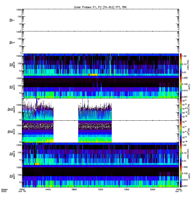Click the red-orange burst in thc fbk edc12 panel

(37, 164)
